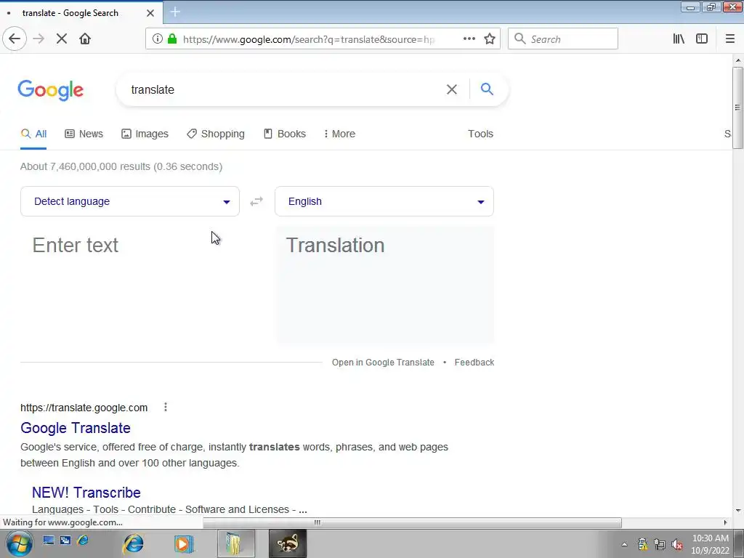The image size is (744, 558).
Task: Expand the English target language dropdown
Action: tap(384, 201)
